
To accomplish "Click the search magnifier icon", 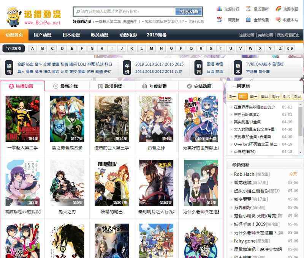I will [78, 12].
